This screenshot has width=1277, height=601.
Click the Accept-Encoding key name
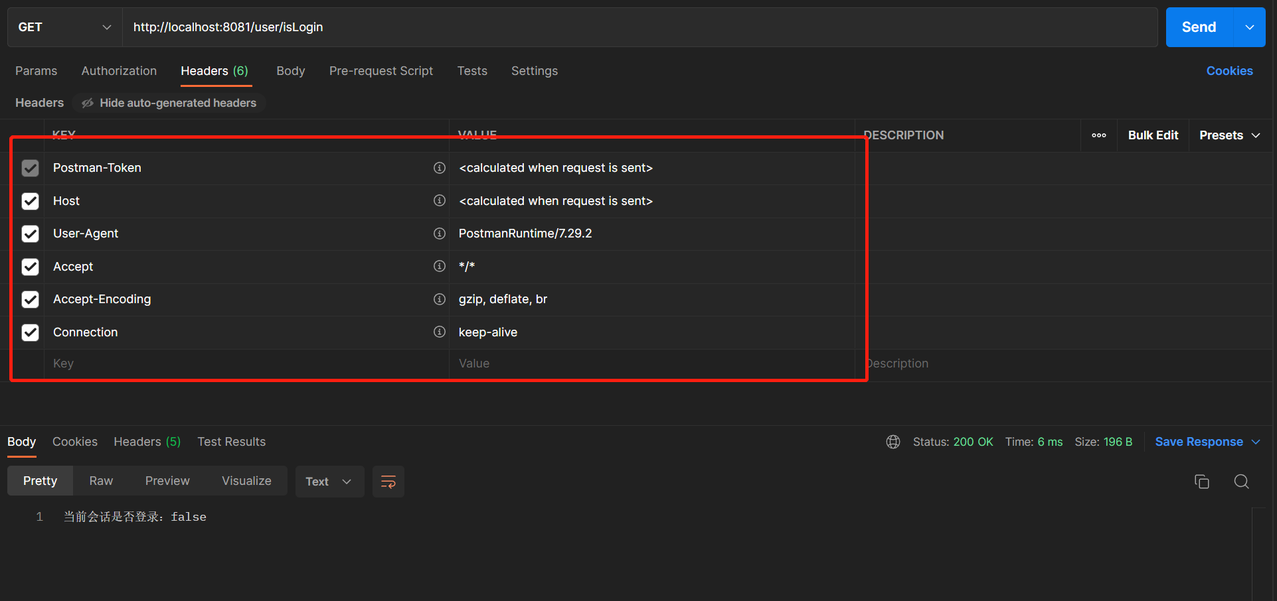click(102, 299)
